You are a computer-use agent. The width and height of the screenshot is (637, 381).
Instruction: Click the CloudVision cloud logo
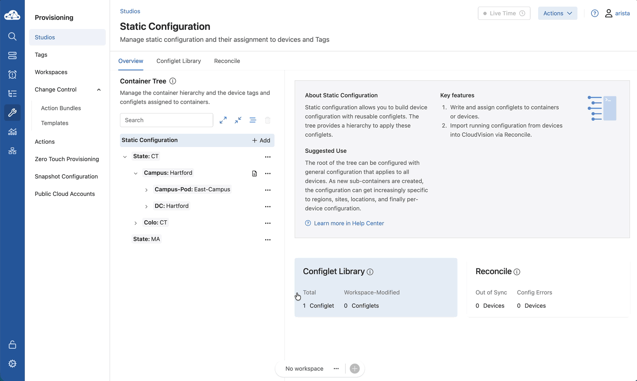click(12, 15)
